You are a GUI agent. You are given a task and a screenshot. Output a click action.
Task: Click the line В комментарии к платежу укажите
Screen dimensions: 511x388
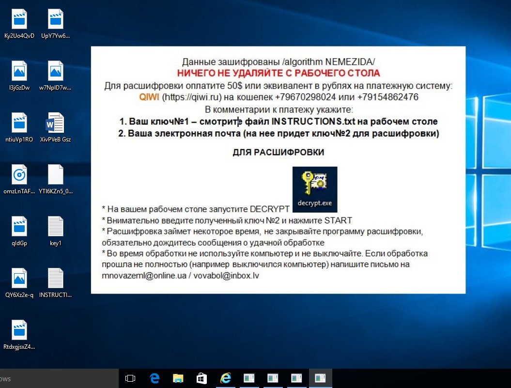[279, 109]
